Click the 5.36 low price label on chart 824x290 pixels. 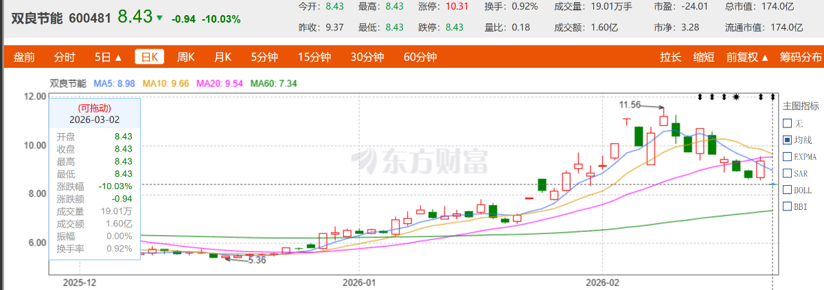tap(256, 261)
